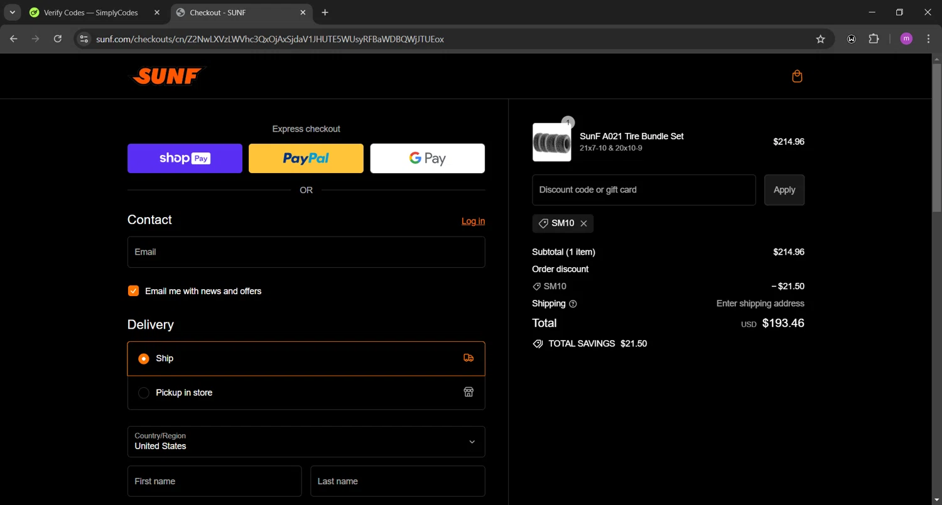Click the Subtotal (1 item) label
This screenshot has height=505, width=942.
point(563,252)
